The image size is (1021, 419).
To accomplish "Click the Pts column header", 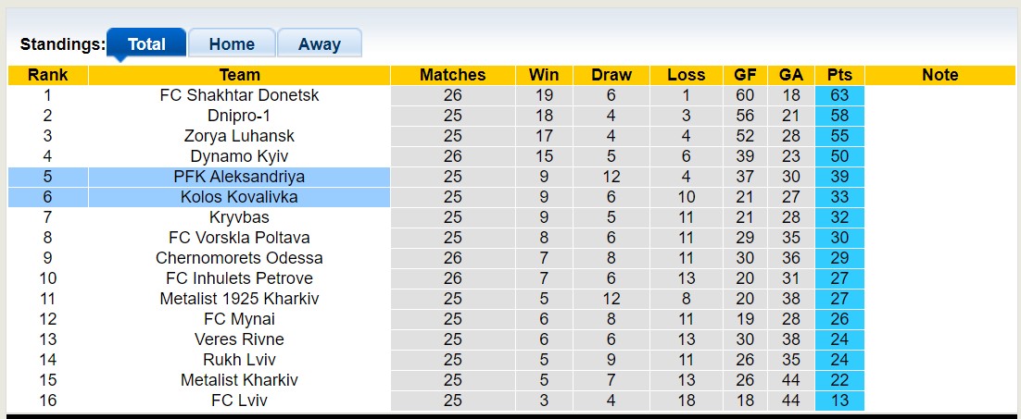I will click(x=839, y=75).
